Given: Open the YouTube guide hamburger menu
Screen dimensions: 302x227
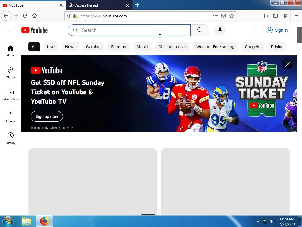Looking at the screenshot, I should pyautogui.click(x=11, y=30).
